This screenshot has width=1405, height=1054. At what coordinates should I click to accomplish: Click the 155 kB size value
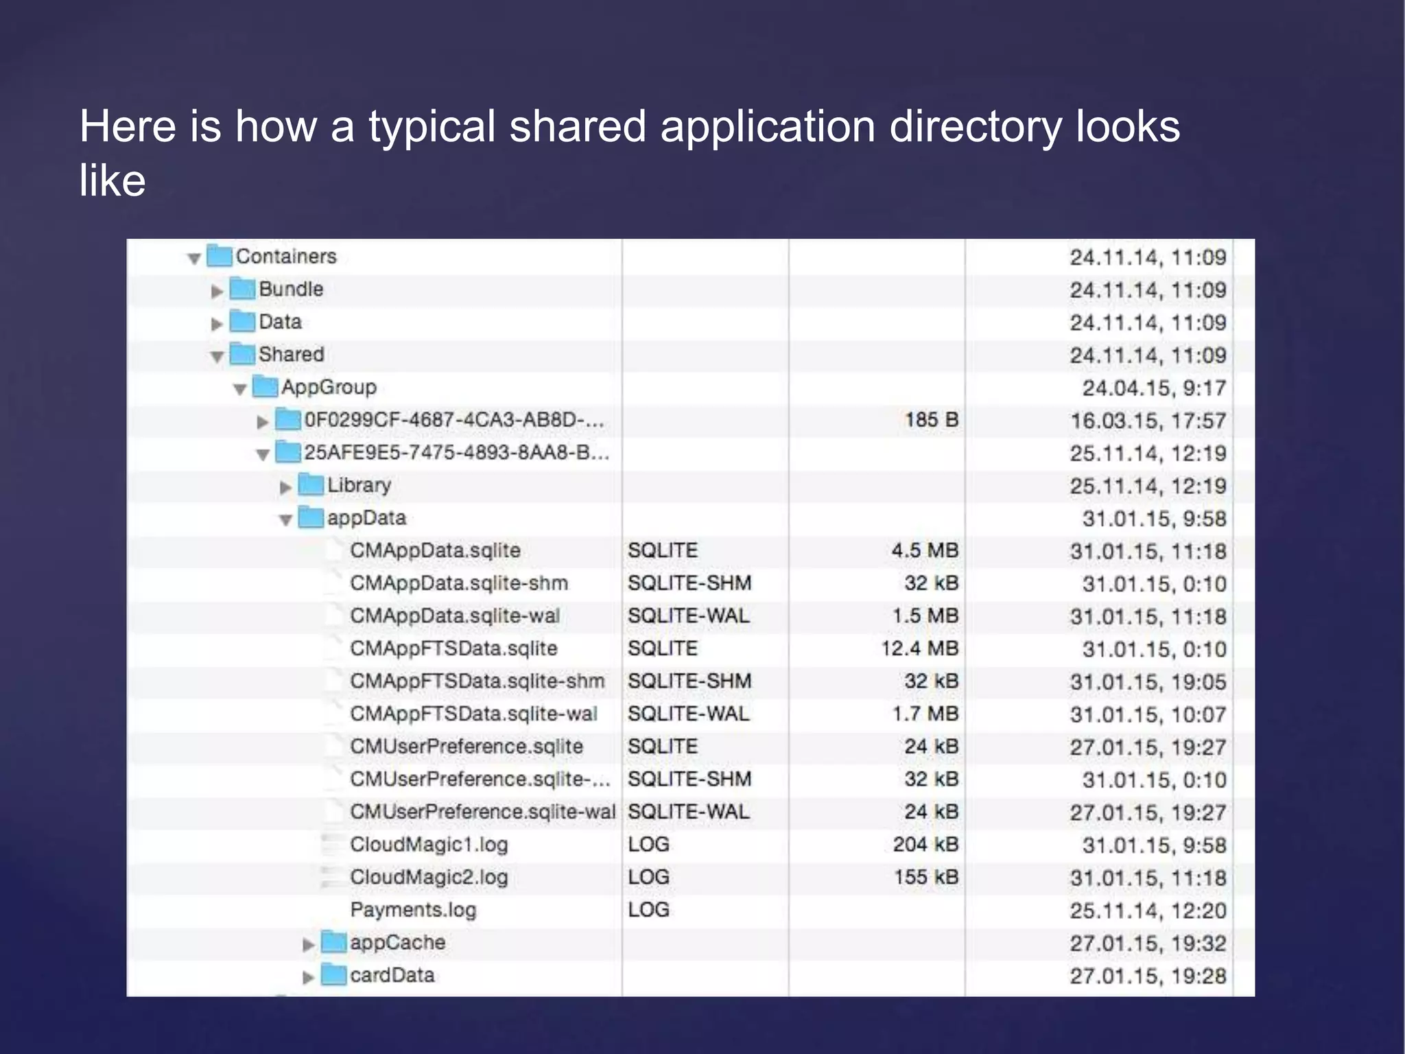[926, 877]
